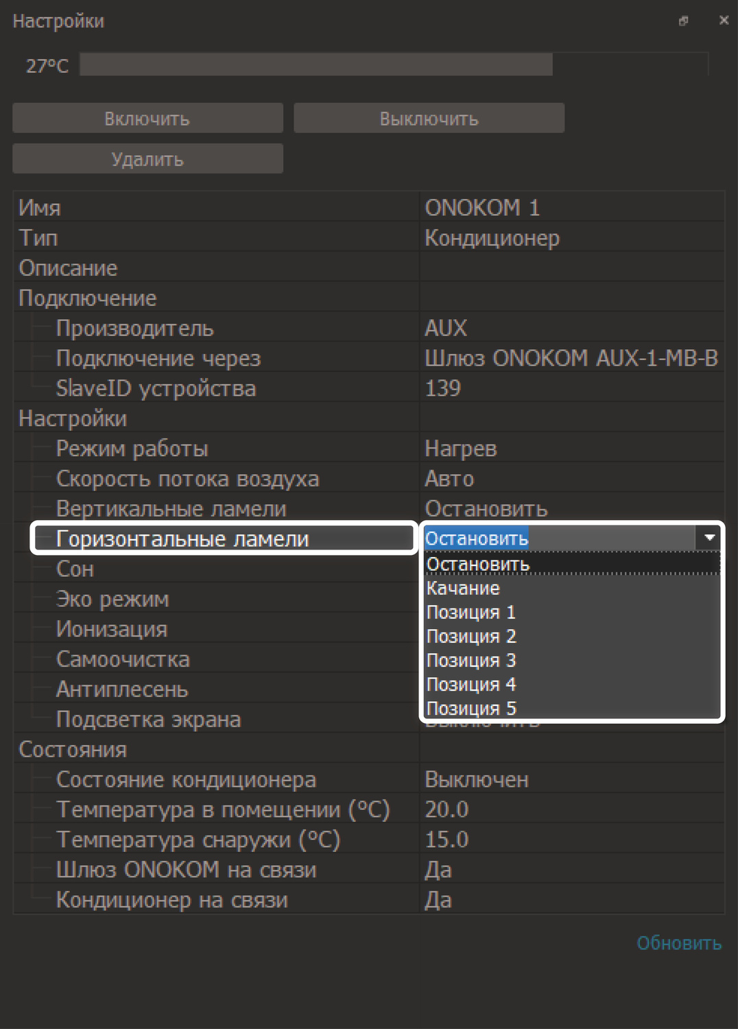Select Позиция 5 option

471,708
